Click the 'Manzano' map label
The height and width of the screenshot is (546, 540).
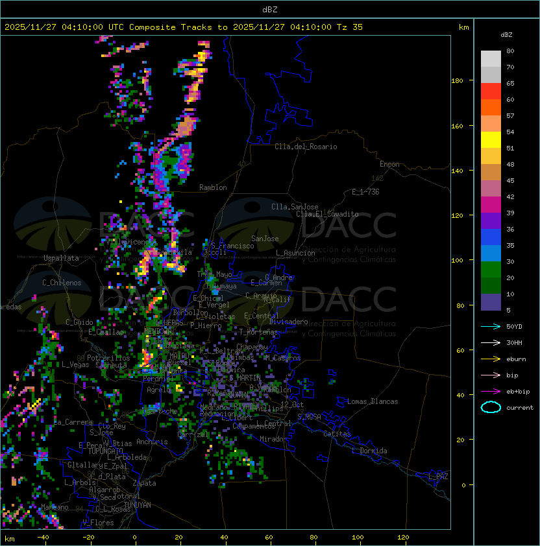55,507
